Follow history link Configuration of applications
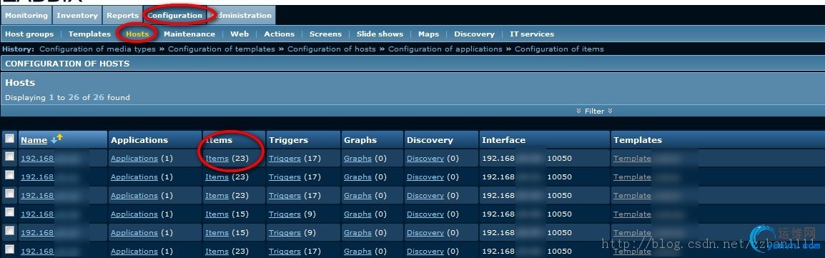 (x=445, y=49)
